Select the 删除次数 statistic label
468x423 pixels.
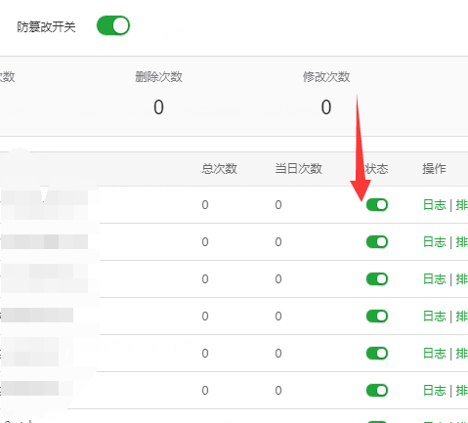coord(158,77)
